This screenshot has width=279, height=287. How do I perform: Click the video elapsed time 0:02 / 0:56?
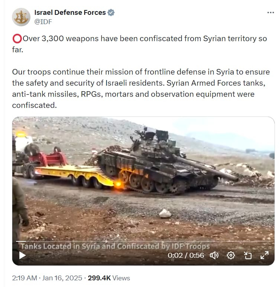186,255
